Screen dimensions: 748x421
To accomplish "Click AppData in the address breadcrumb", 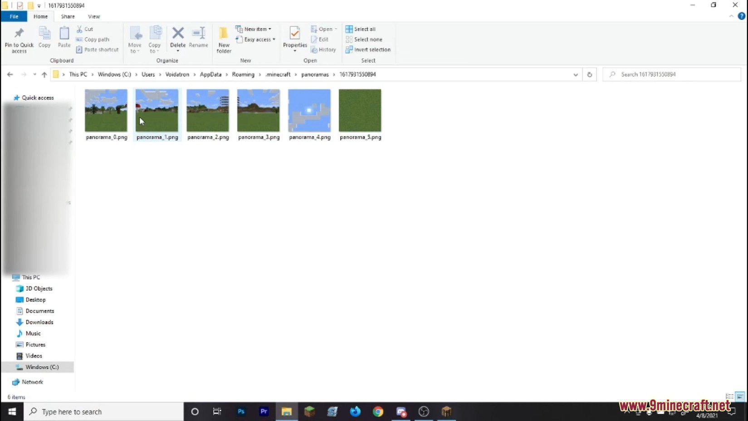I will (210, 74).
